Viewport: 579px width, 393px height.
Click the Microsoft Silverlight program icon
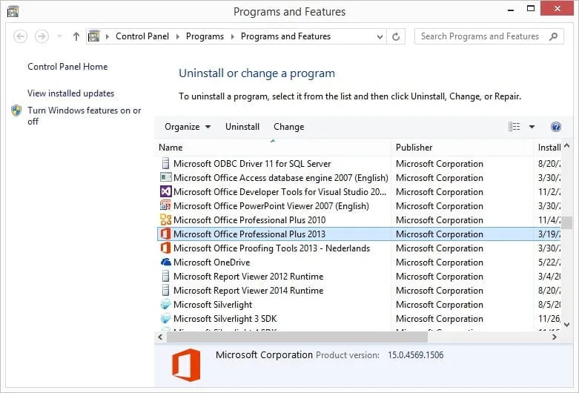[166, 305]
